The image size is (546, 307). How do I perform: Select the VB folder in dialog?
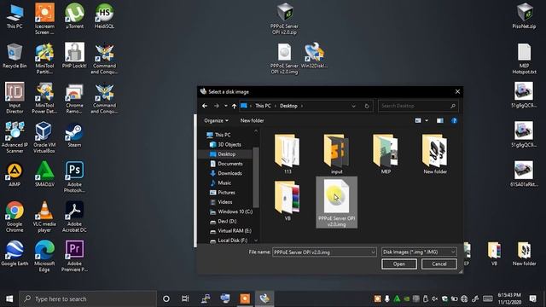pos(288,200)
